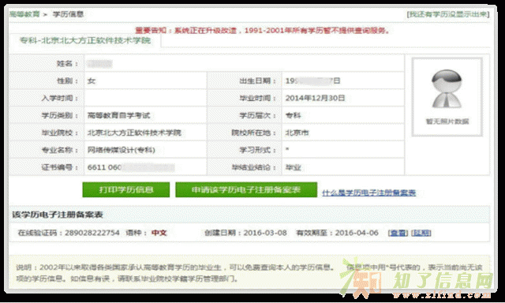
Task: Click the 姓名 field label
Action: [67, 64]
